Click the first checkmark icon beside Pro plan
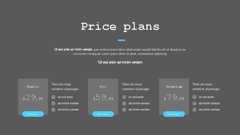This screenshot has width=240, height=135. click(124, 97)
